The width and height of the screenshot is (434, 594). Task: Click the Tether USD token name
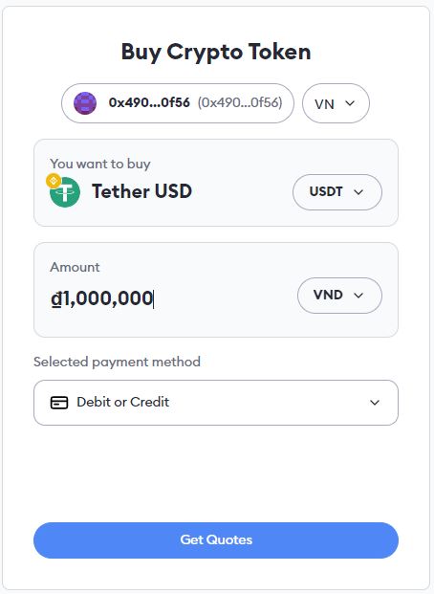[142, 191]
